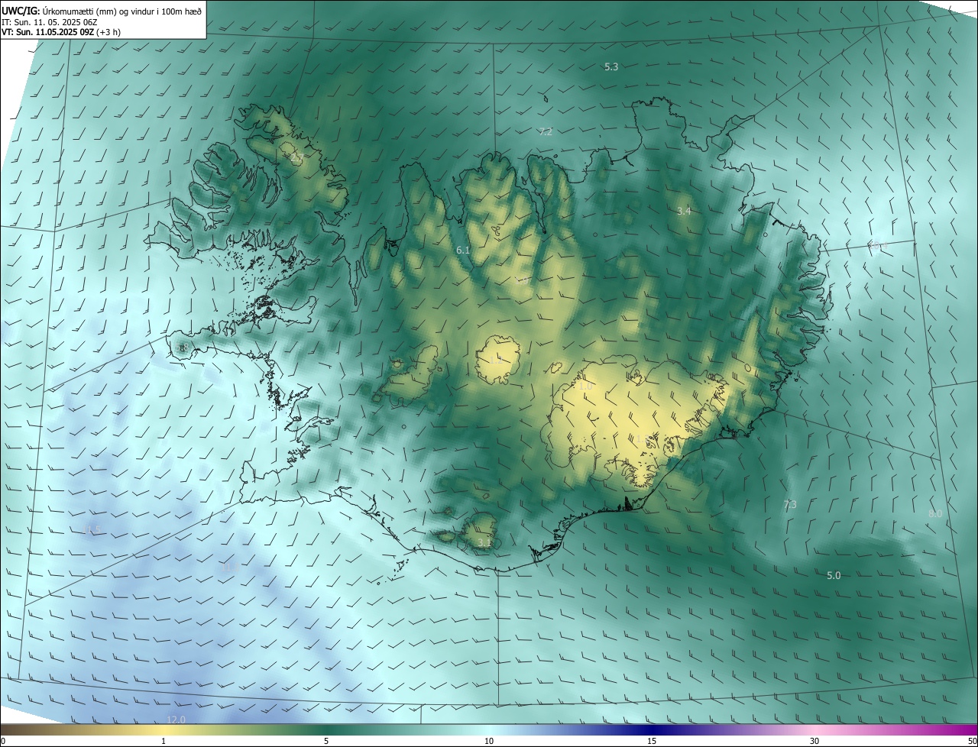Click the colour scale tick label 5
This screenshot has width=978, height=747.
point(326,742)
